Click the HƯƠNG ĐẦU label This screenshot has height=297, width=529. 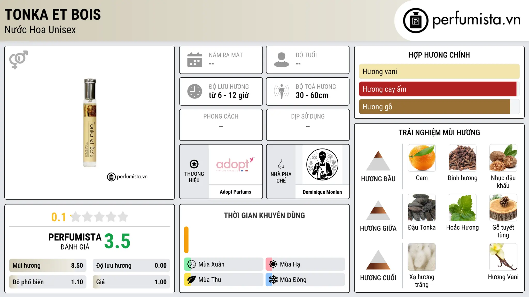(x=378, y=179)
